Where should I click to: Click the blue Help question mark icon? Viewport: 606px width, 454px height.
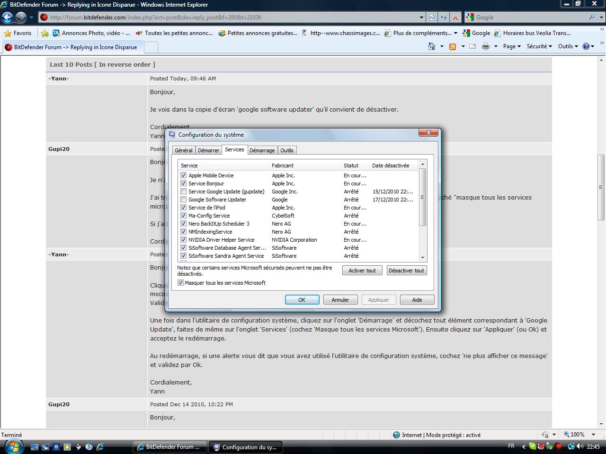click(x=586, y=46)
